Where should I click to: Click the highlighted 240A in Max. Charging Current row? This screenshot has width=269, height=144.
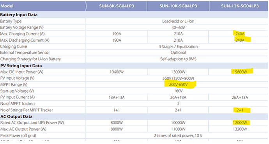point(240,34)
